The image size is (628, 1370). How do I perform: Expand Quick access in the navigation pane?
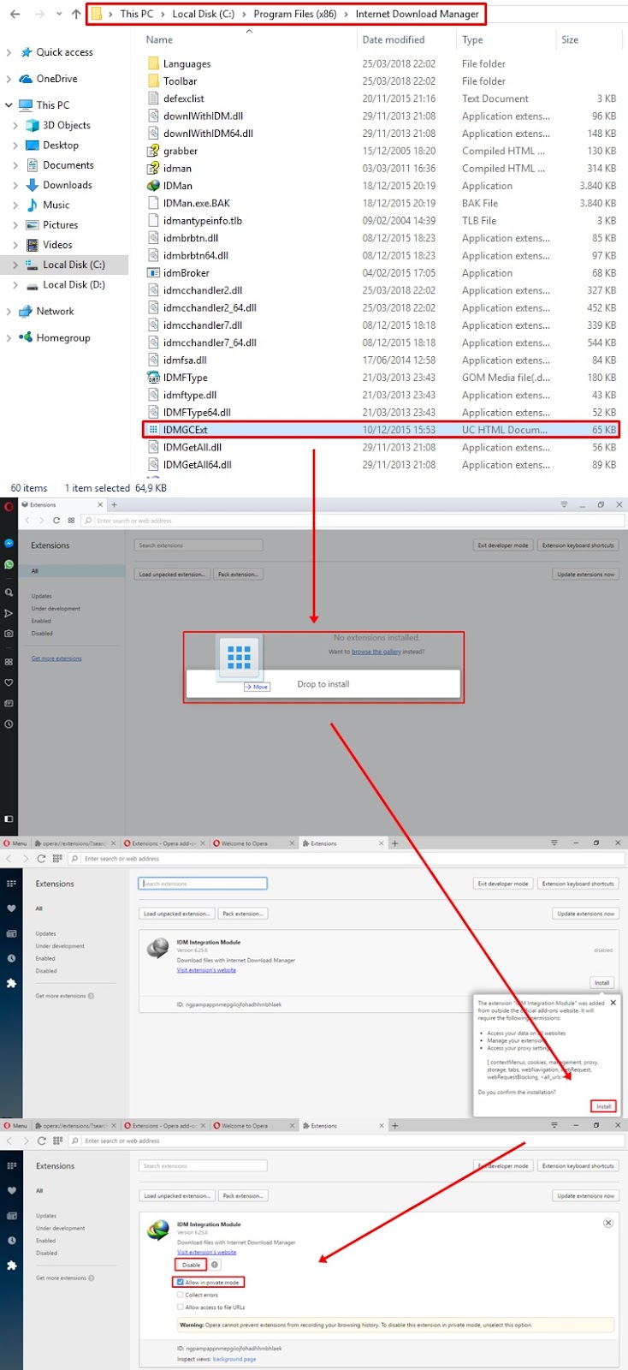(x=9, y=52)
